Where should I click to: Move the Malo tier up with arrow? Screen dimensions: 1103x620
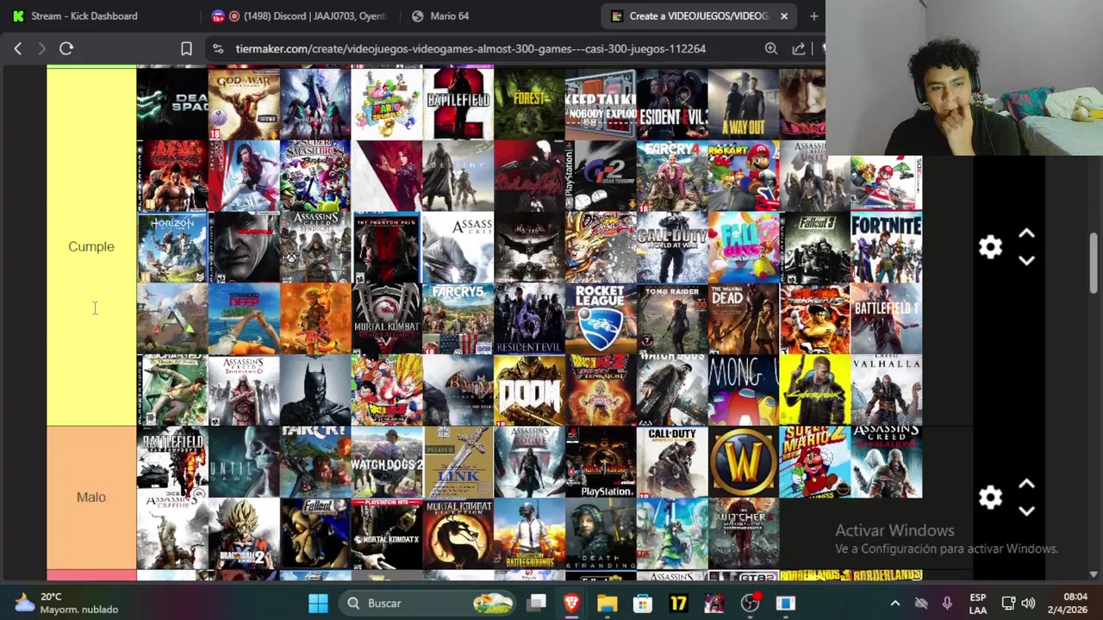click(1026, 484)
